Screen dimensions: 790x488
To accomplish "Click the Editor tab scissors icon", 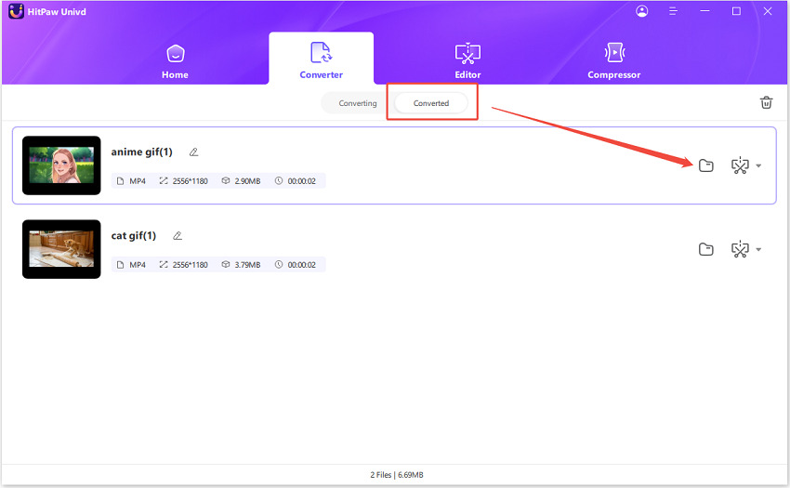I will [x=467, y=53].
